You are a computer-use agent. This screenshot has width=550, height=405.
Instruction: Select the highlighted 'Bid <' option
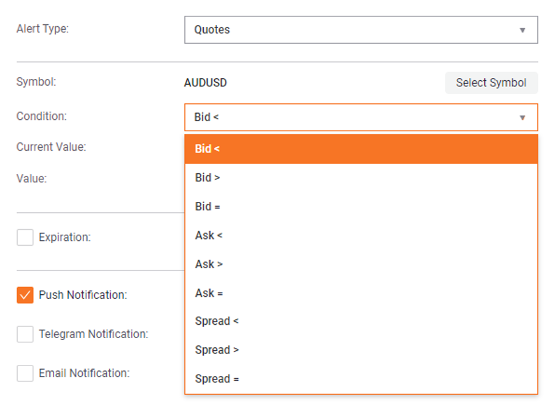click(361, 149)
